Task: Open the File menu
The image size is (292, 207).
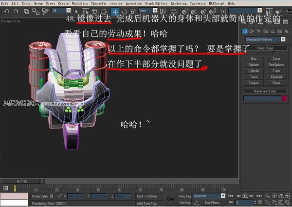Action: pyautogui.click(x=4, y=3)
